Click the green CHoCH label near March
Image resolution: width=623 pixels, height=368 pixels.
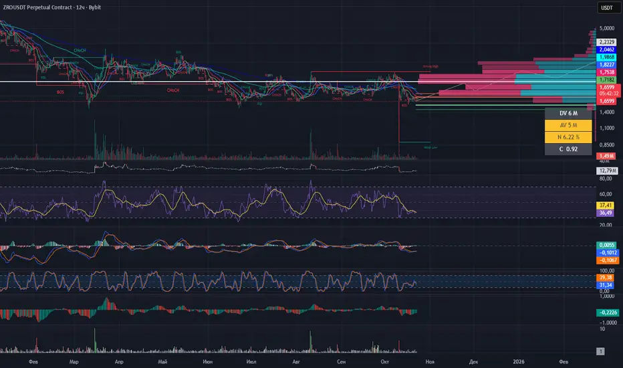80,51
